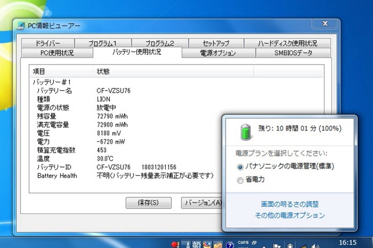Click the Action Center flag tray icon
Image resolution: width=373 pixels, height=248 pixels.
coord(277,246)
